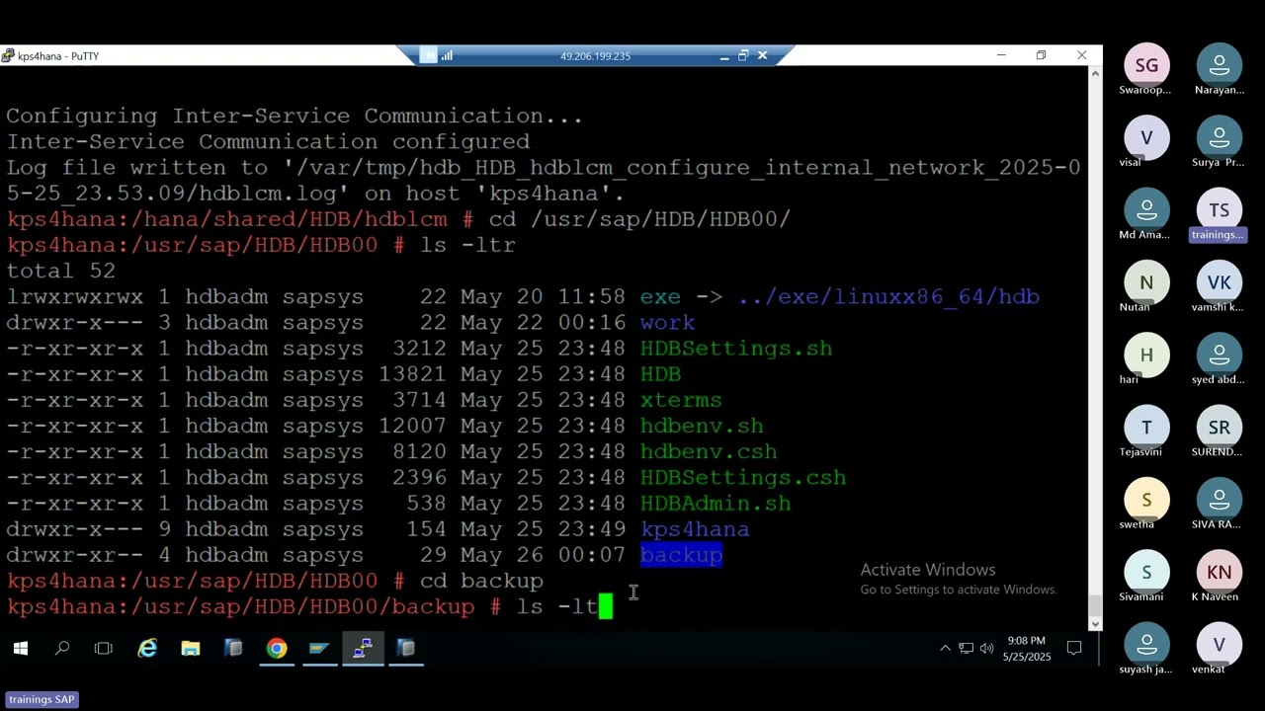Click the 'HDBSettings.csh' file name

pyautogui.click(x=743, y=478)
